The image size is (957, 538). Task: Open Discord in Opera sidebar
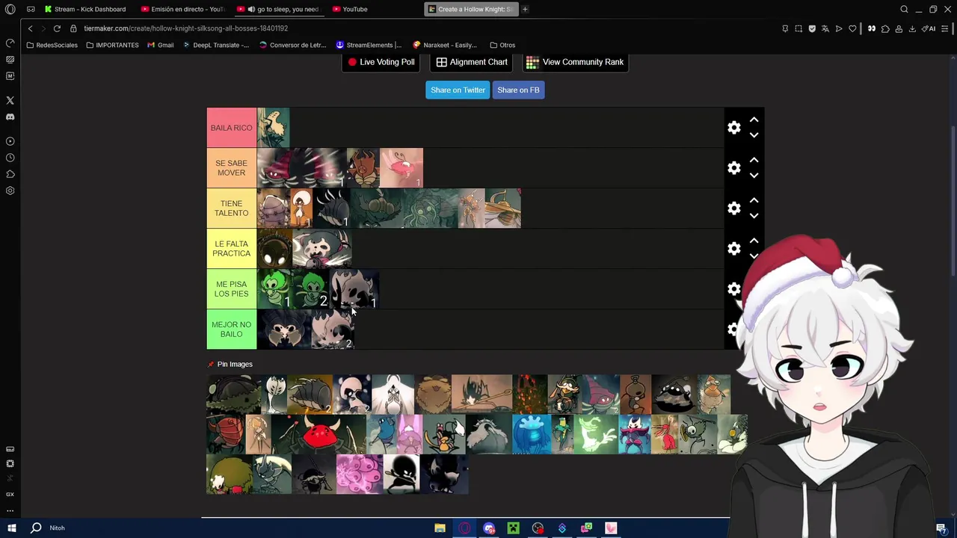(x=10, y=117)
